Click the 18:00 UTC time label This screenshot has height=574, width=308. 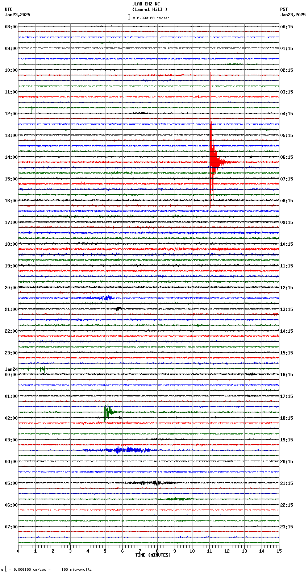pos(11,244)
